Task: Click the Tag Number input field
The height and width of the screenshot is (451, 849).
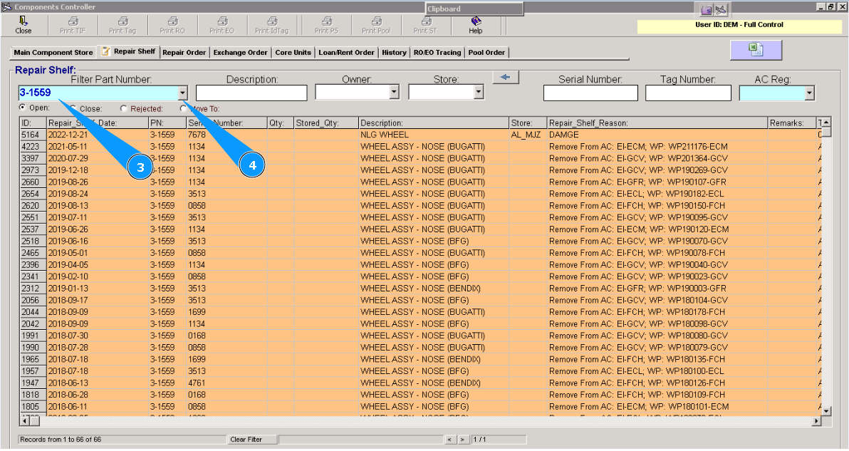Action: tap(688, 93)
